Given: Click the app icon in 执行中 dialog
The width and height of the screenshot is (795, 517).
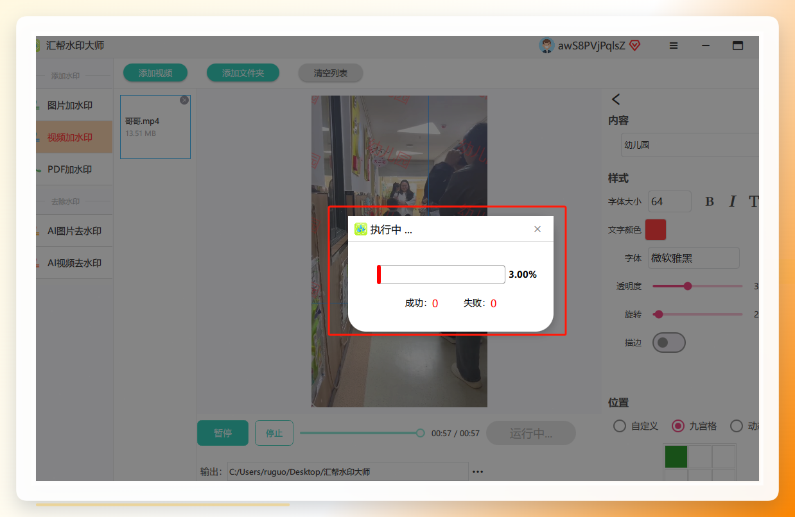Looking at the screenshot, I should [361, 229].
